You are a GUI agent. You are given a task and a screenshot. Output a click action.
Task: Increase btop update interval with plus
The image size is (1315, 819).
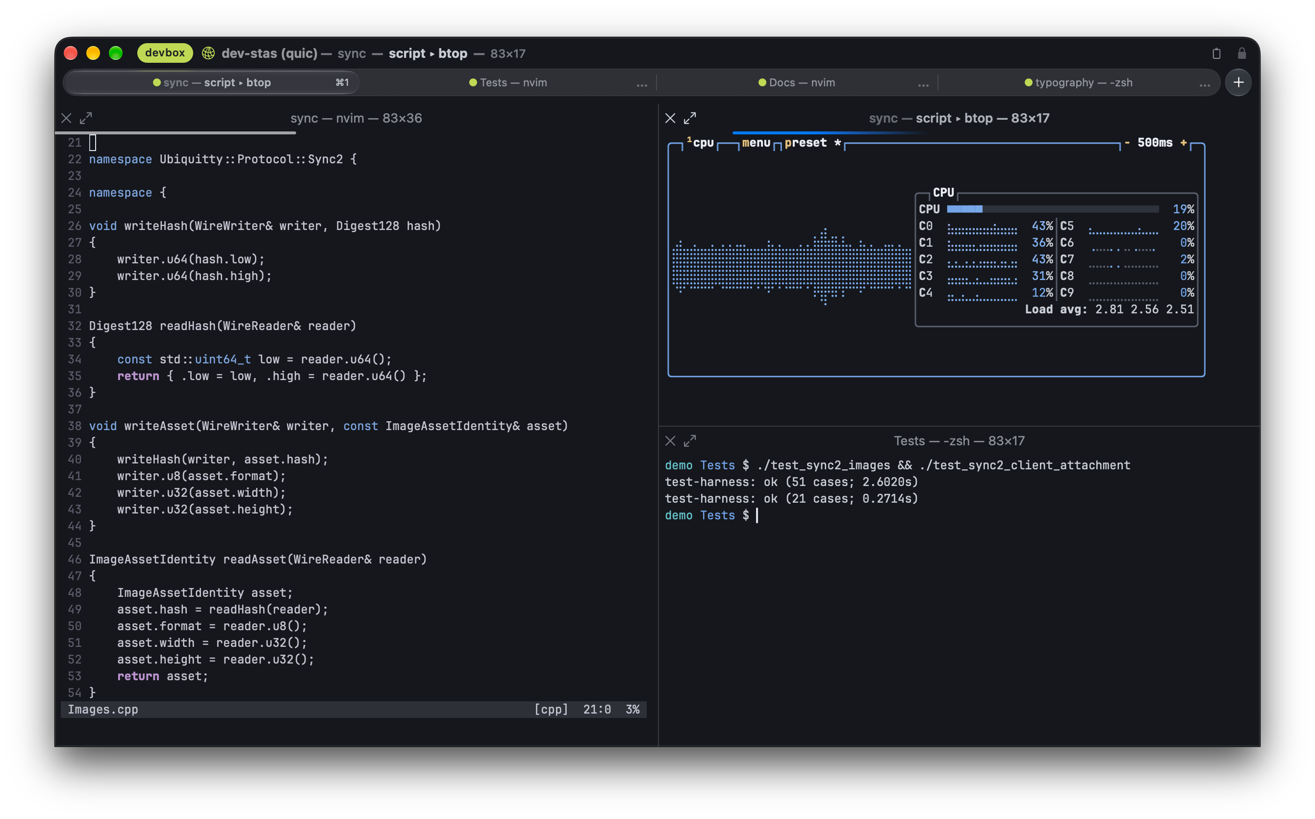tap(1184, 142)
